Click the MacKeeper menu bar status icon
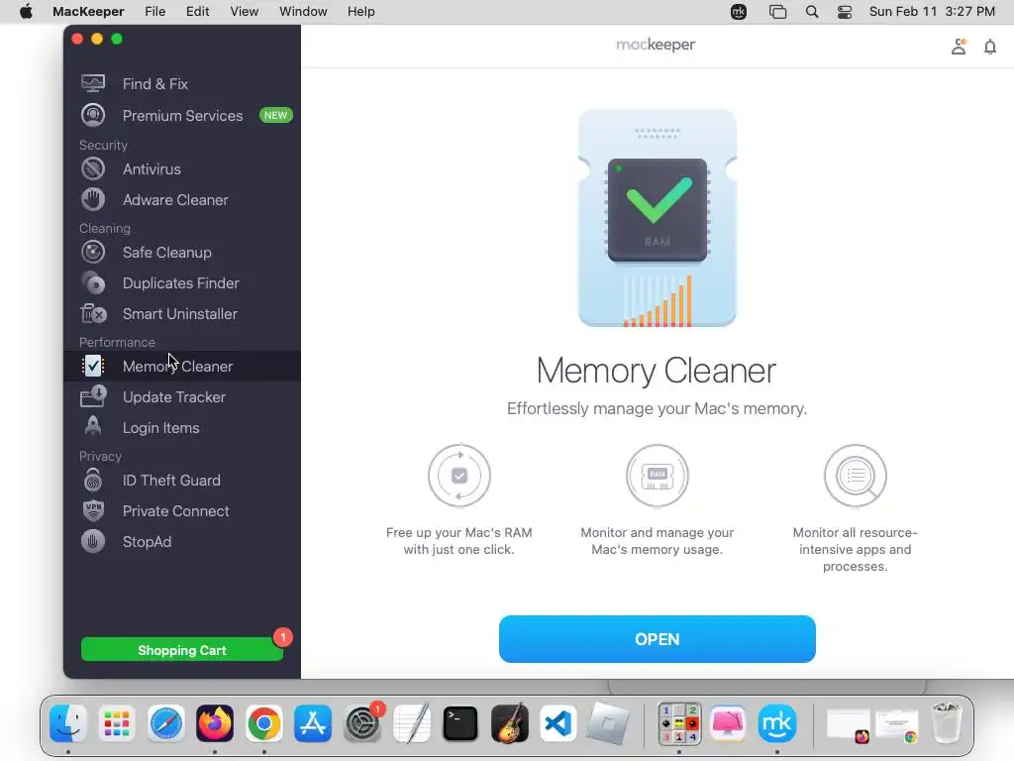The width and height of the screenshot is (1014, 761). 739,12
